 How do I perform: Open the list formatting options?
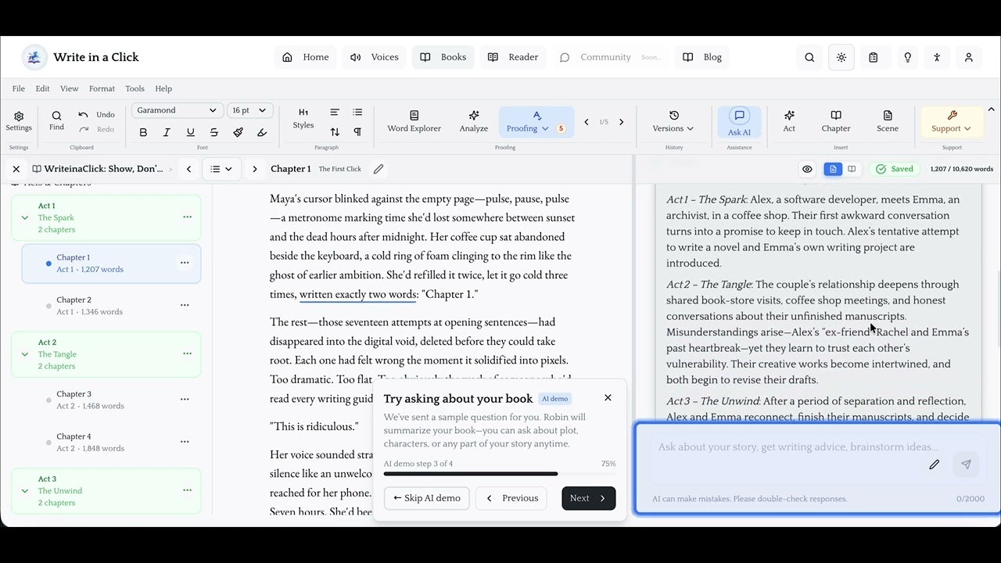[357, 113]
